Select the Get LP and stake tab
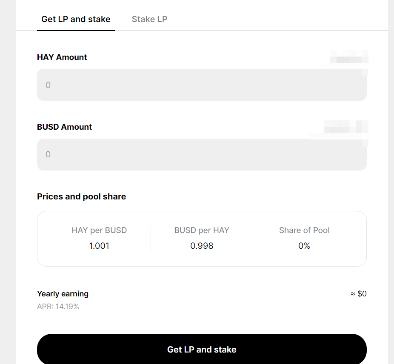This screenshot has height=364, width=394. 76,19
